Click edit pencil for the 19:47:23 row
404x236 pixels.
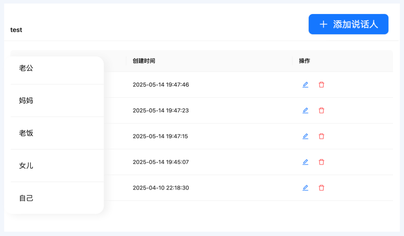pyautogui.click(x=305, y=110)
